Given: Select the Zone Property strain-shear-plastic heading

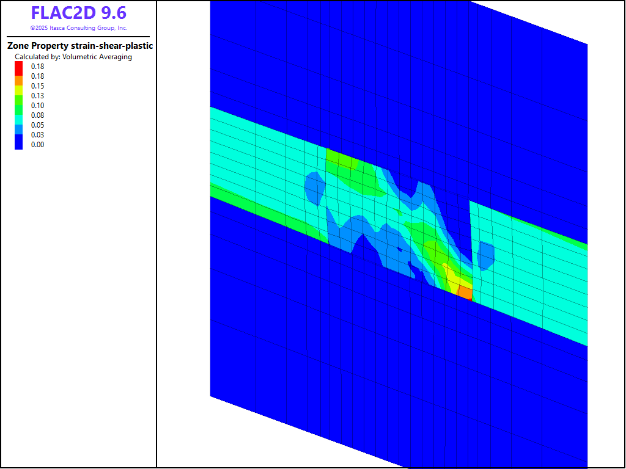Looking at the screenshot, I should click(x=79, y=46).
